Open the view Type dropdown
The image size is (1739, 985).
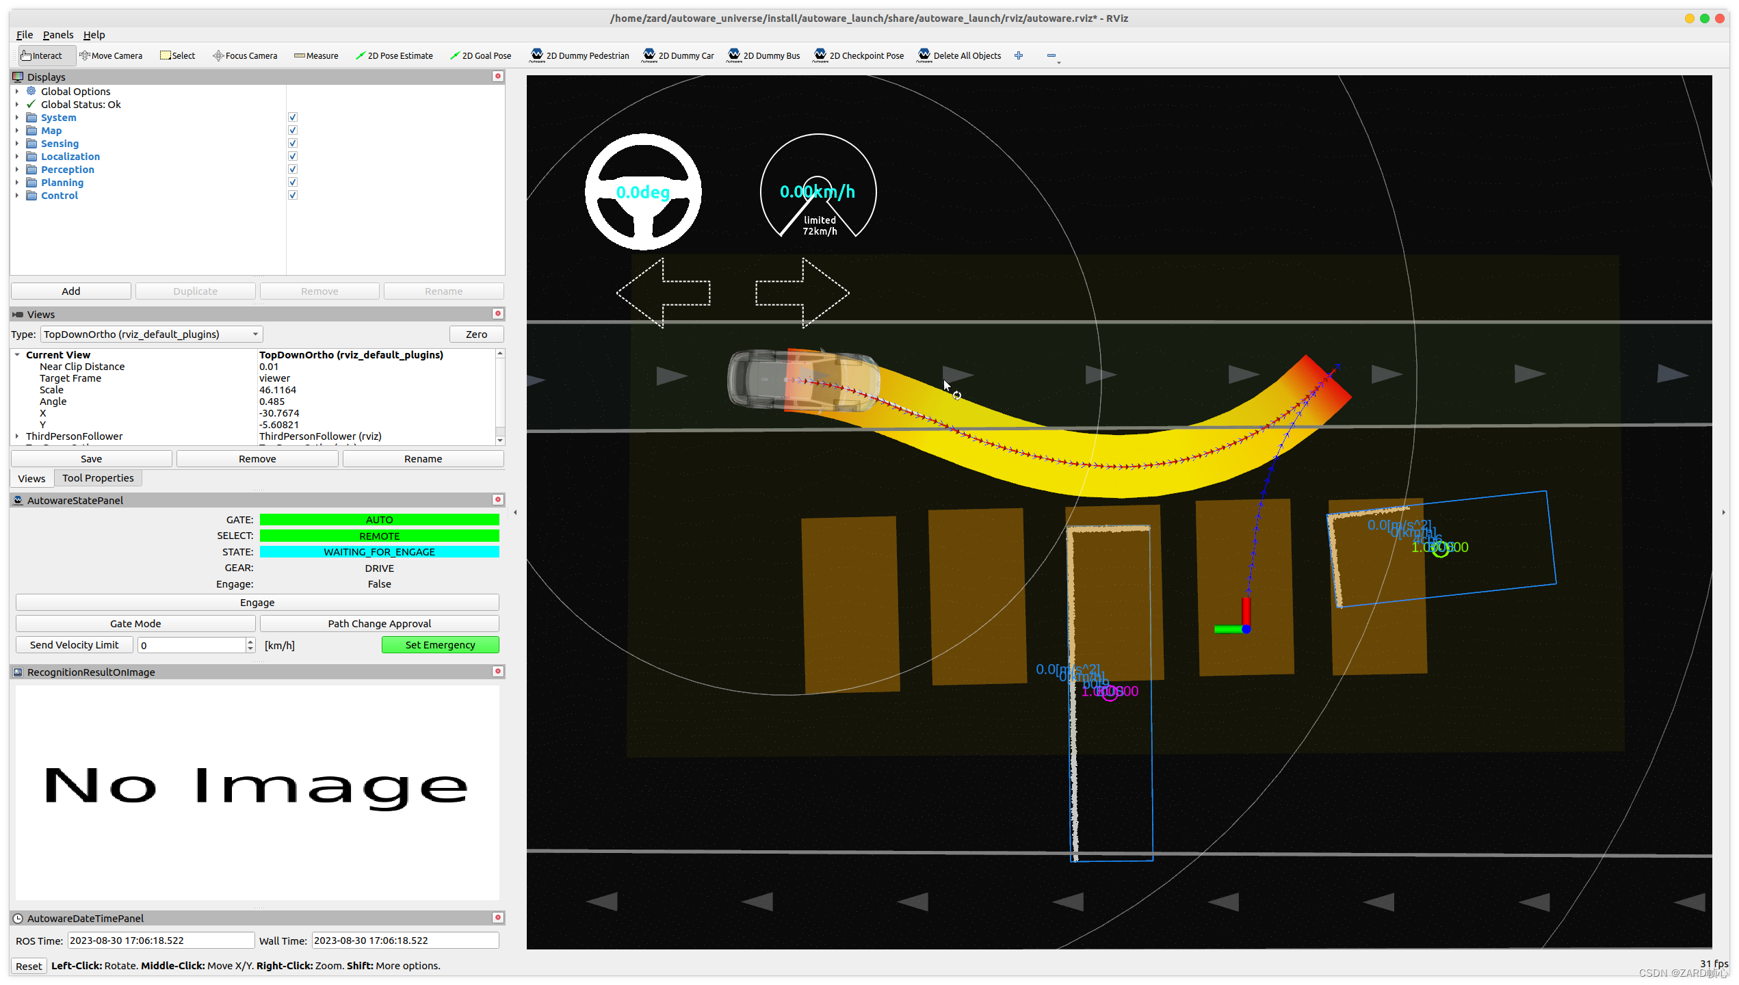point(151,334)
